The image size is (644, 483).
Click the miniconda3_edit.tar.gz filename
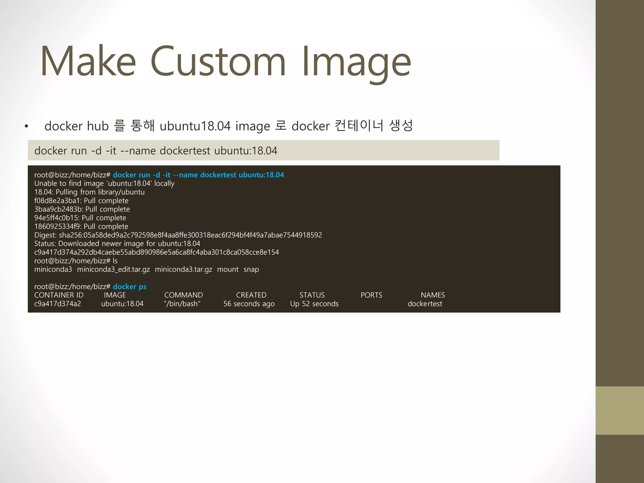[x=113, y=269]
